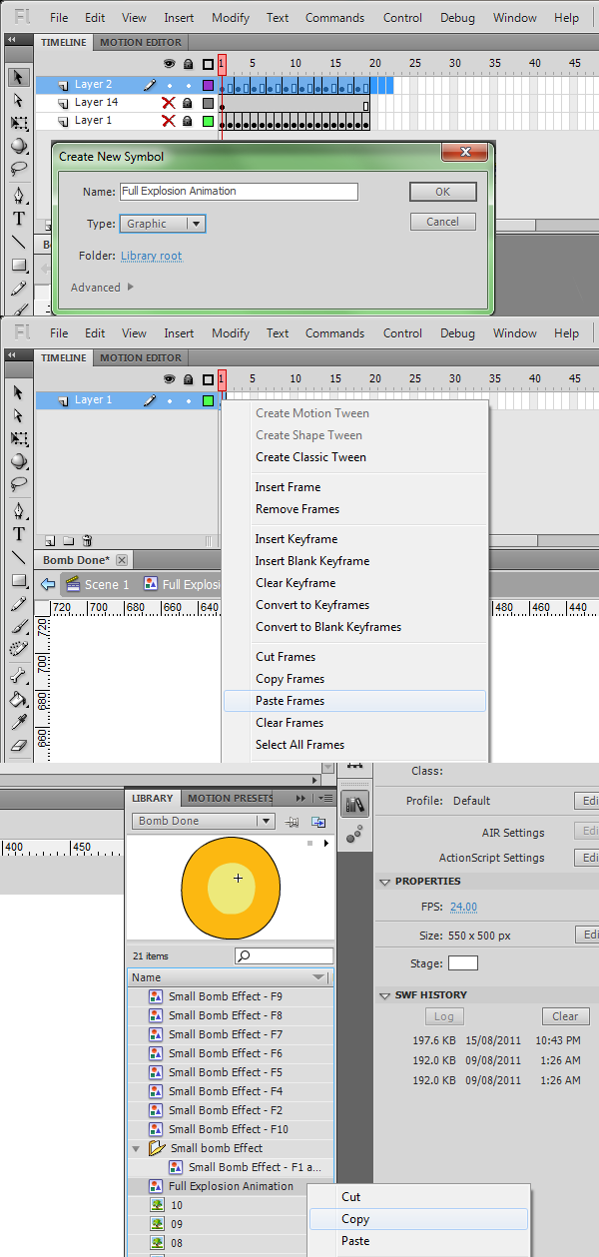This screenshot has height=1257, width=599.
Task: Select Insert Keyframe in the context menu
Action: point(355,539)
